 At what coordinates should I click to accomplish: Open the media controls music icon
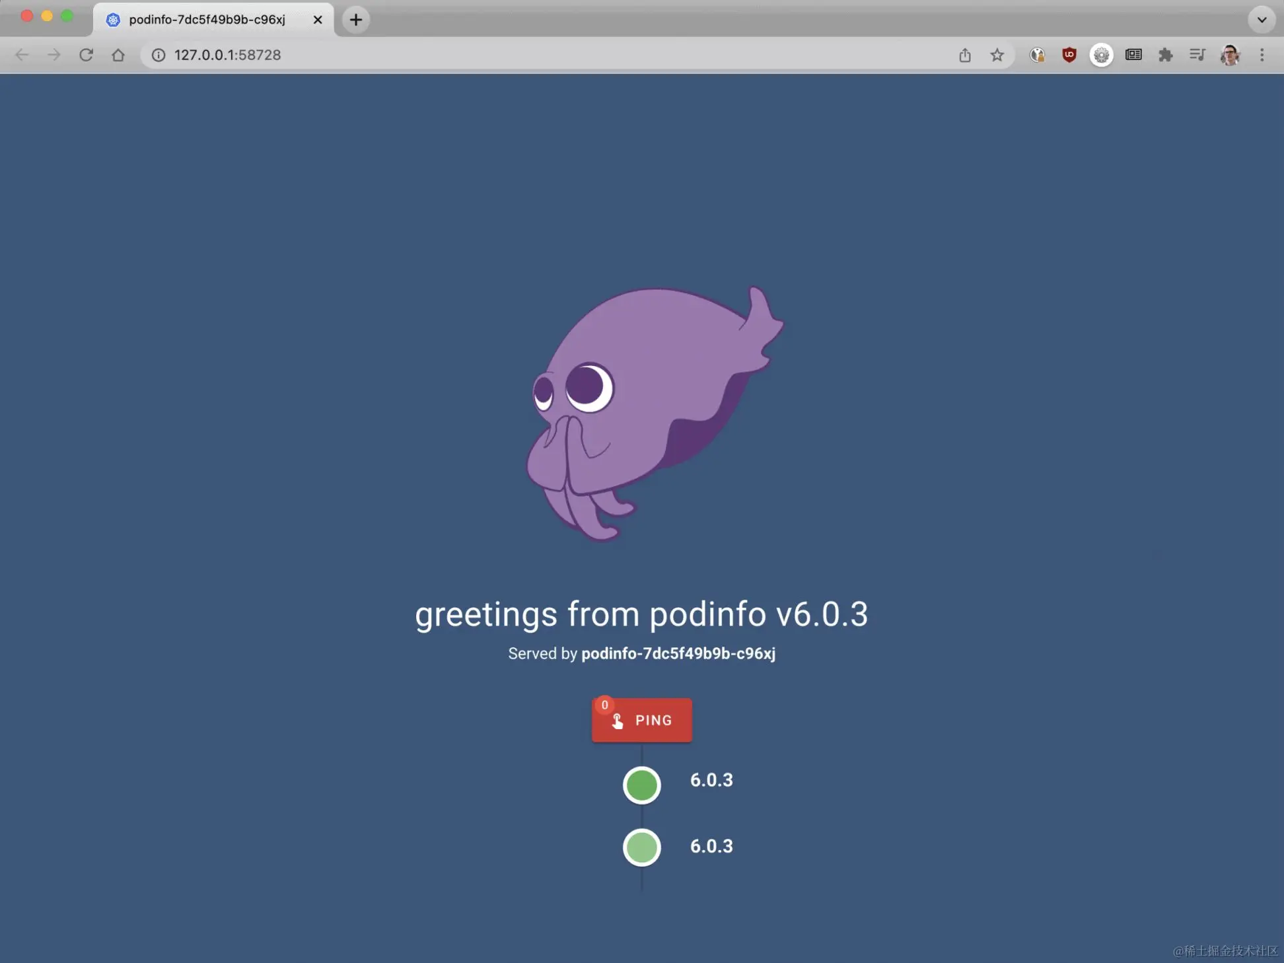pos(1197,55)
